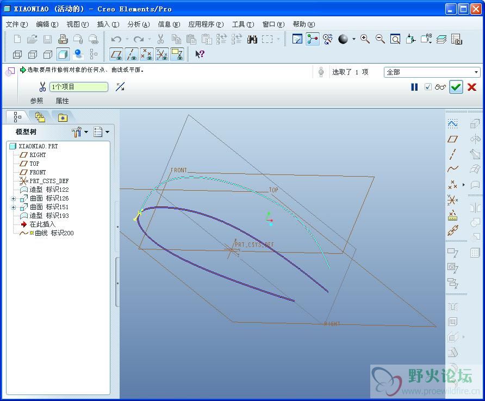The height and width of the screenshot is (401, 485).
Task: Click the flip trim direction icon
Action: 120,87
